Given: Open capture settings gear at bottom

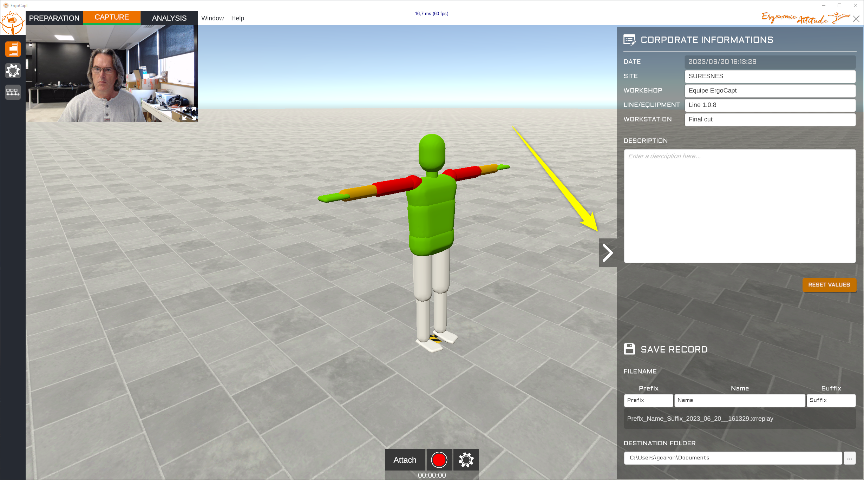Looking at the screenshot, I should tap(466, 460).
